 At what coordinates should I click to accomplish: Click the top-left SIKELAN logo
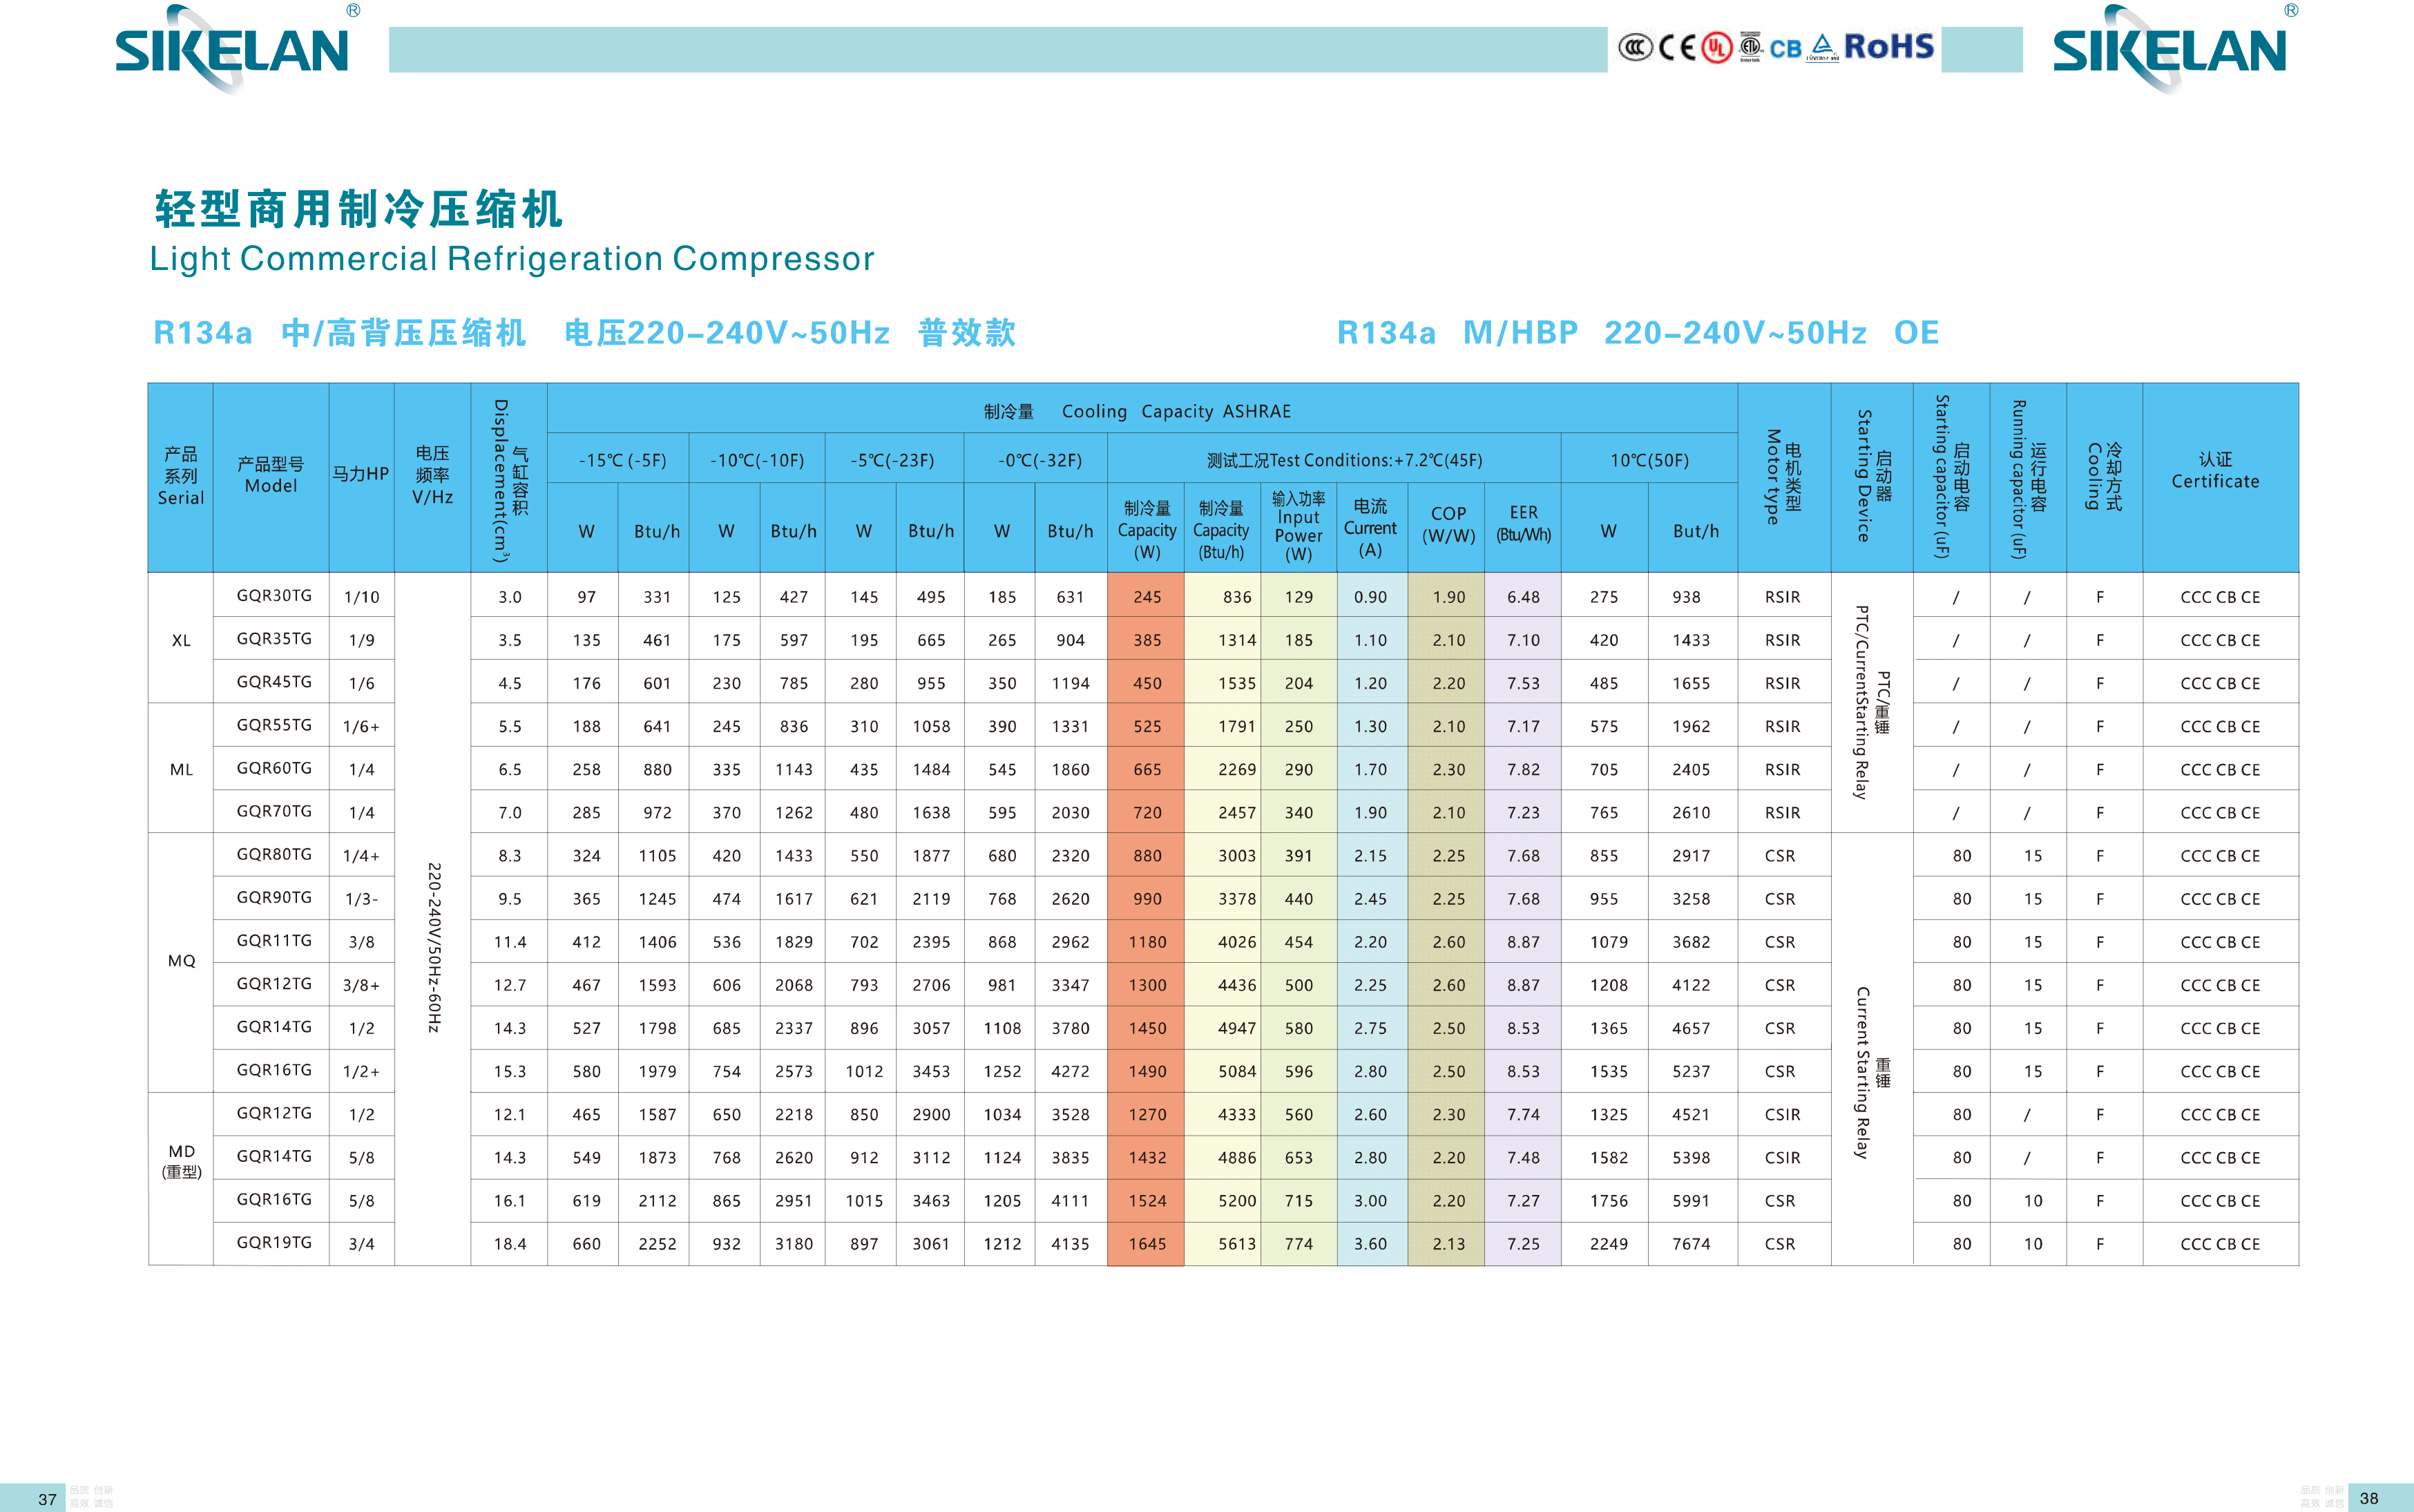tap(232, 50)
